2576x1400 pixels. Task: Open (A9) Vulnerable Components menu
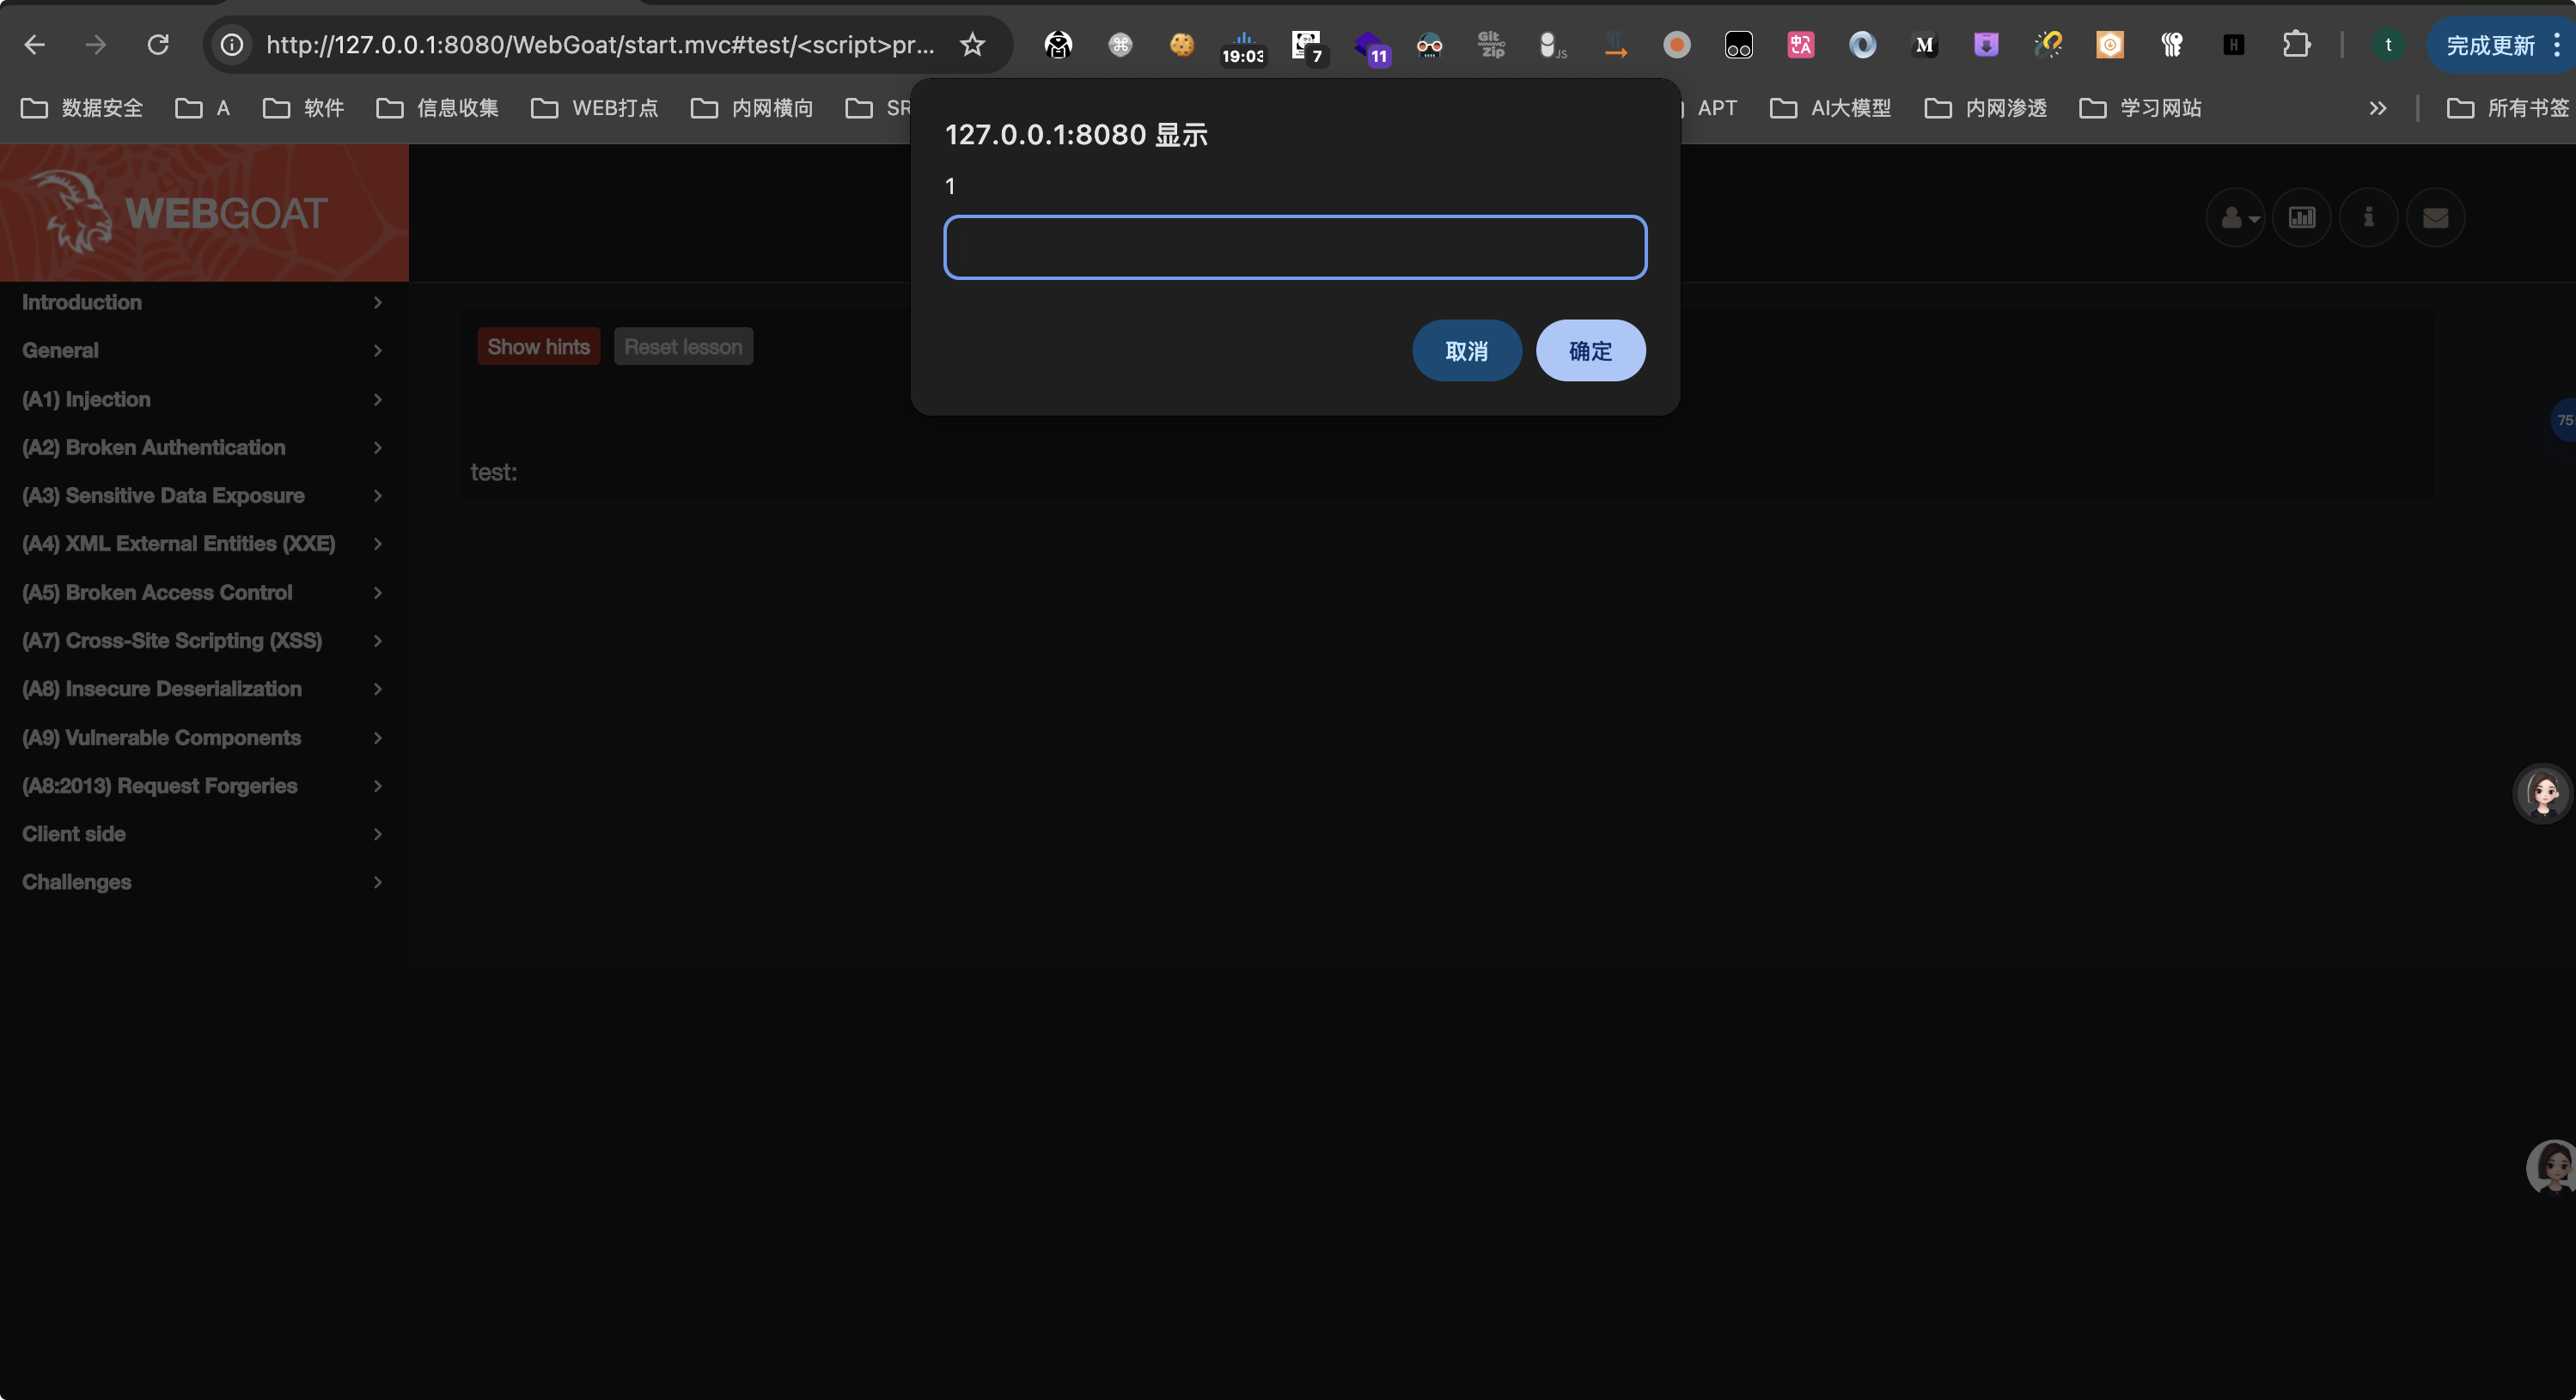pyautogui.click(x=204, y=738)
